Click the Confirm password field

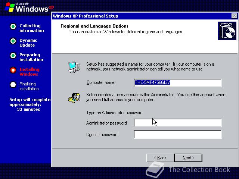click(x=178, y=134)
